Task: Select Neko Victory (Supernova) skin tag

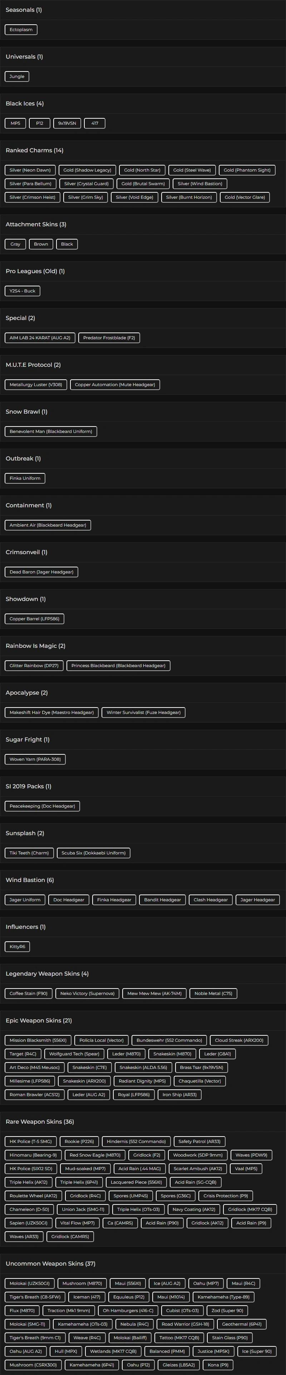Action: coord(87,994)
